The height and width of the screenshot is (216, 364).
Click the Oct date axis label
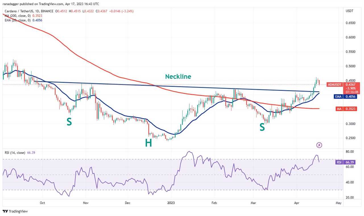pos(42,203)
